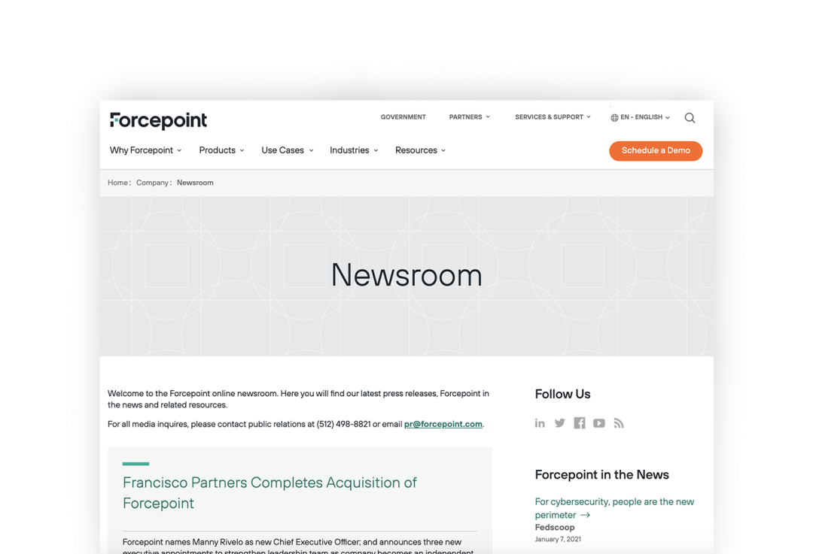Image resolution: width=813 pixels, height=554 pixels.
Task: Expand the Resources menu
Action: coord(421,150)
